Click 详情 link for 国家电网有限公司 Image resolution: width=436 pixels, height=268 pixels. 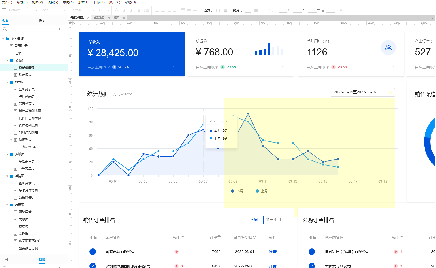point(273,252)
